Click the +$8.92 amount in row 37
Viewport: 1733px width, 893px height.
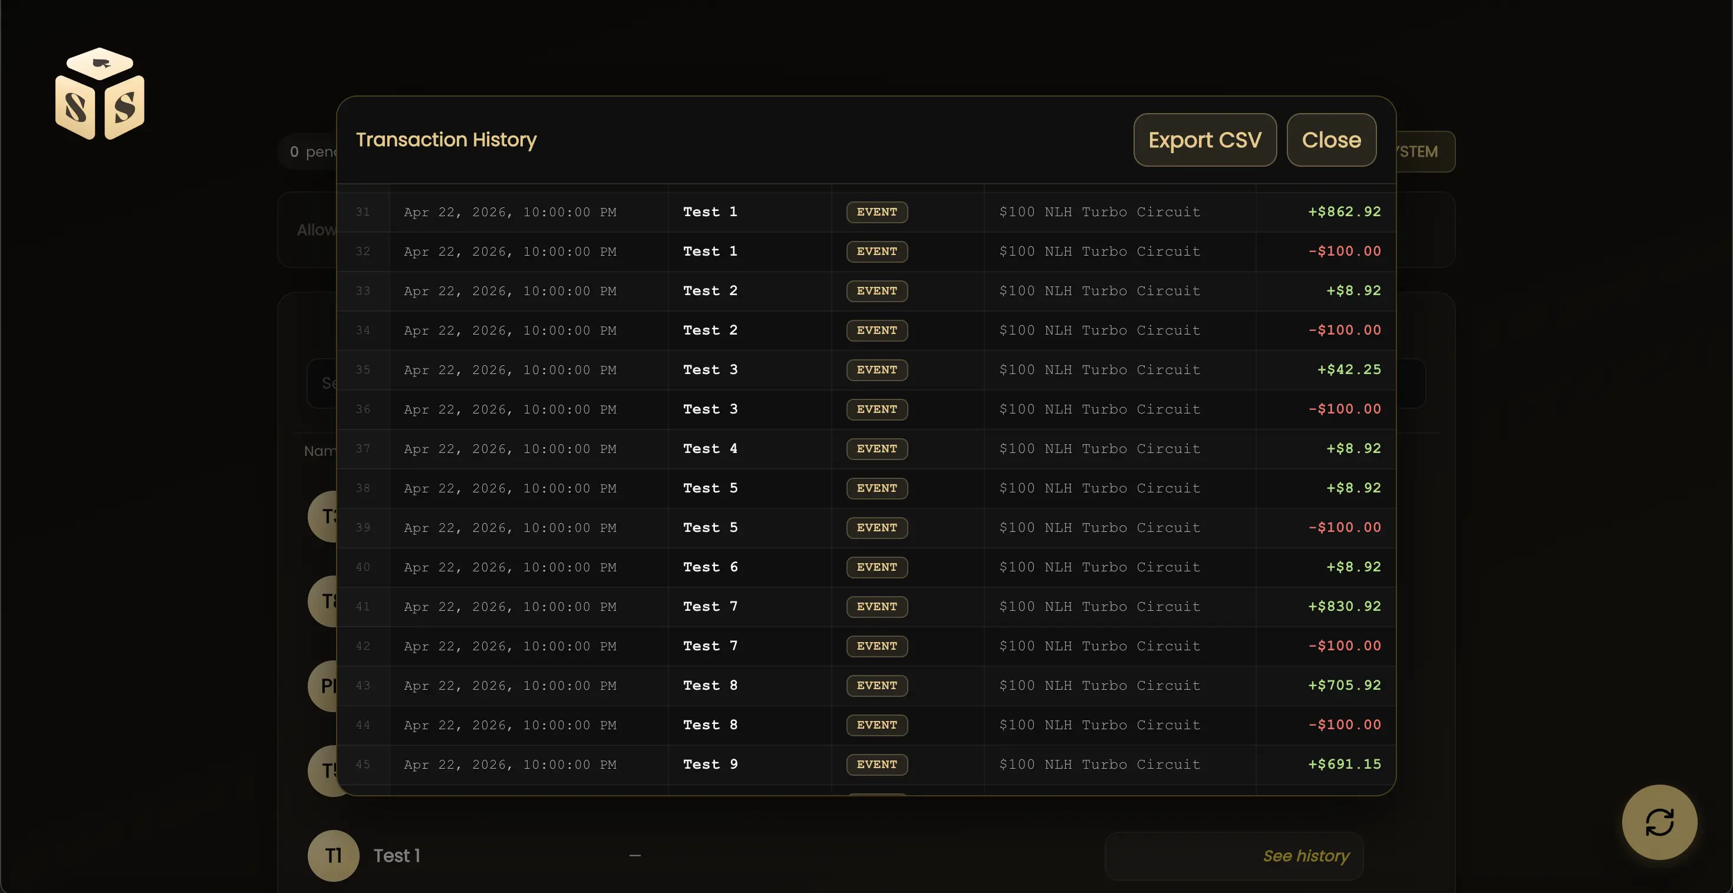[x=1353, y=448]
